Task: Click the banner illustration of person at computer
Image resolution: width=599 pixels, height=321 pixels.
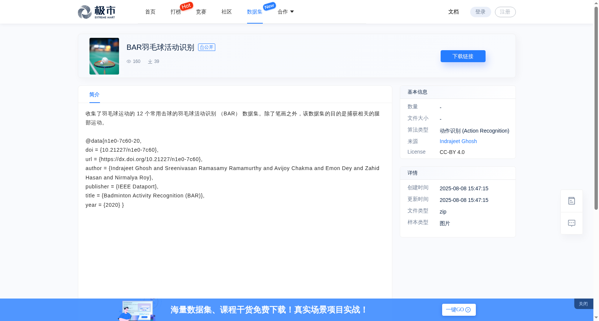Action: [x=138, y=310]
